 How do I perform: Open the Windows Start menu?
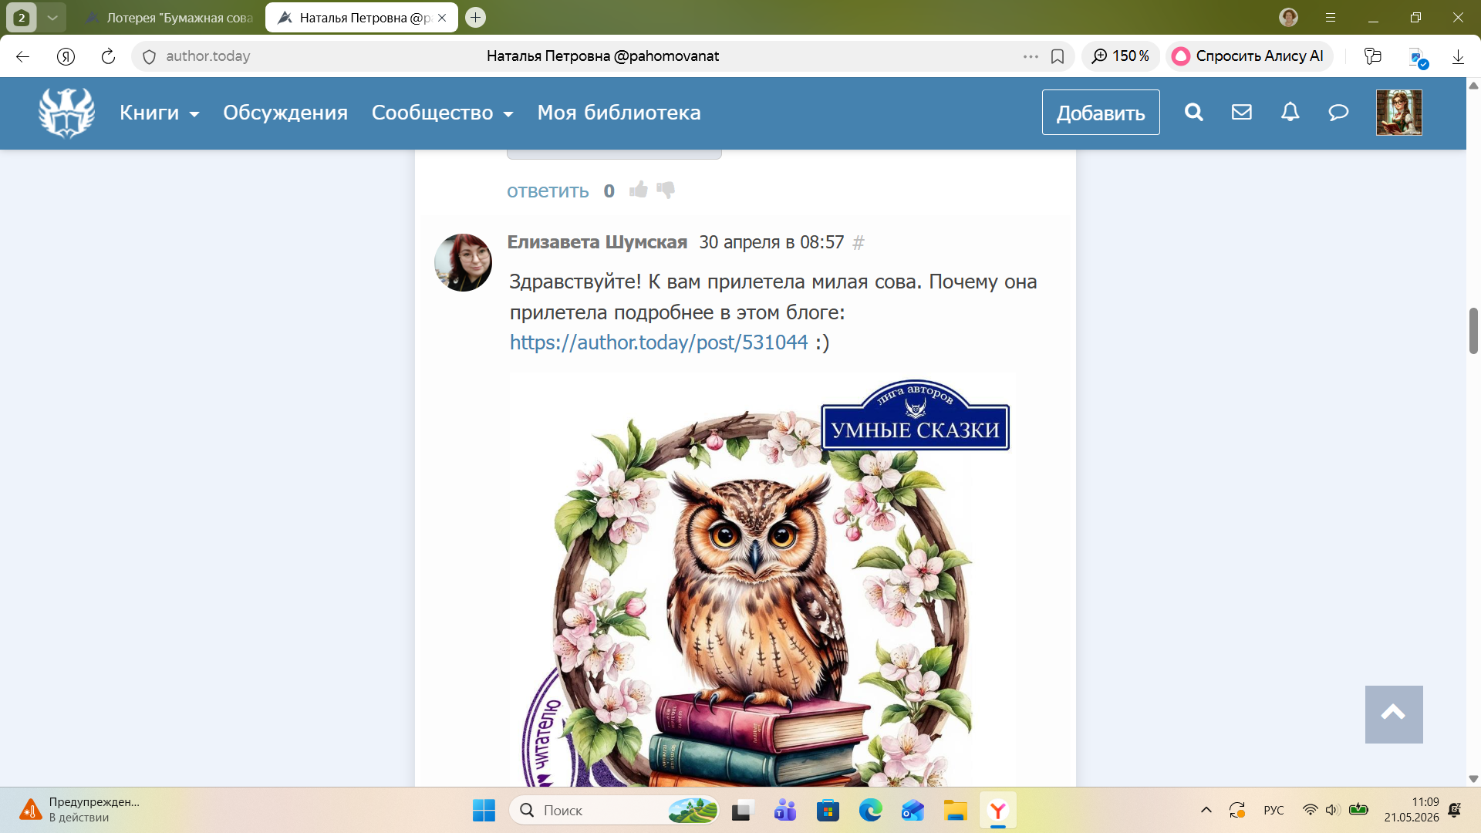point(484,811)
